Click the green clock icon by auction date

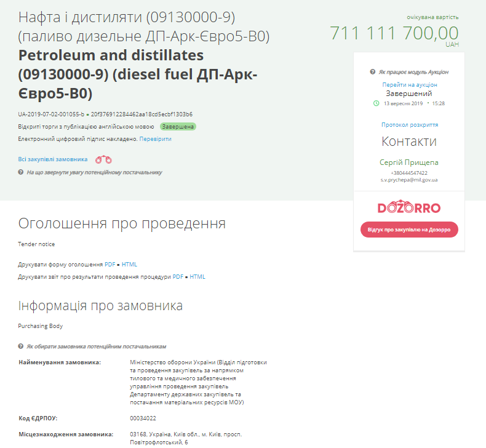pyautogui.click(x=376, y=103)
